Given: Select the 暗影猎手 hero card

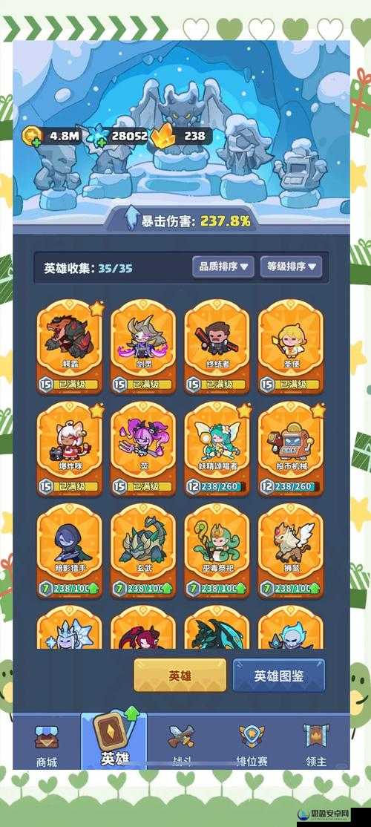Looking at the screenshot, I should click(x=69, y=551).
